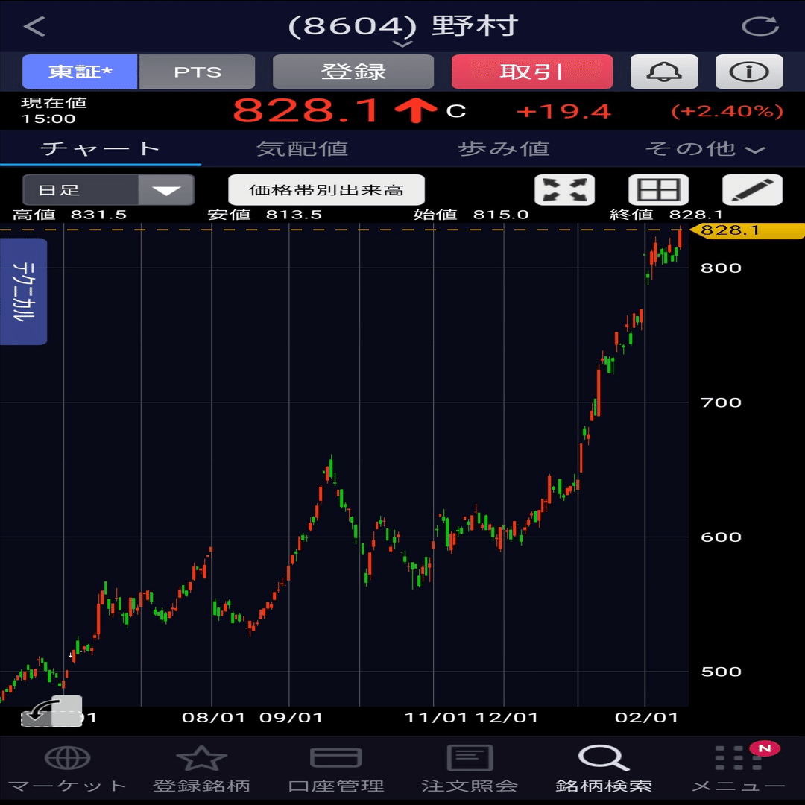Tap the (8604) 野村 title
The image size is (805, 805).
tap(403, 25)
